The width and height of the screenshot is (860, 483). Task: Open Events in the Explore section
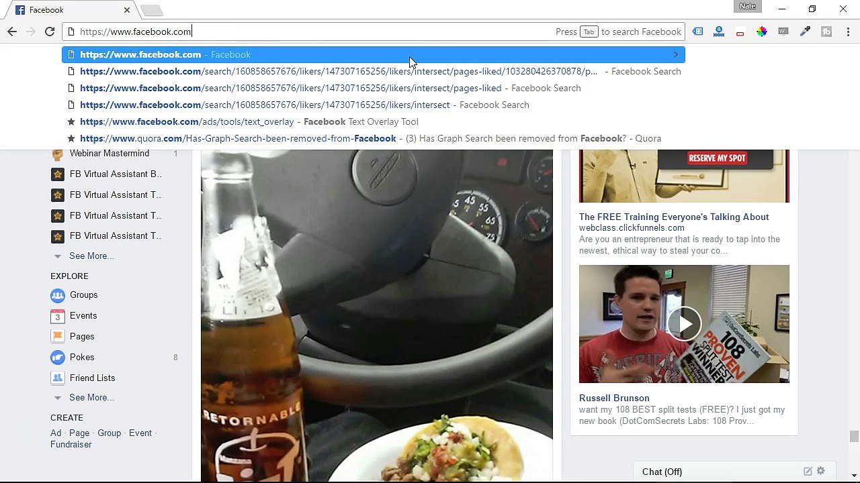pos(83,315)
